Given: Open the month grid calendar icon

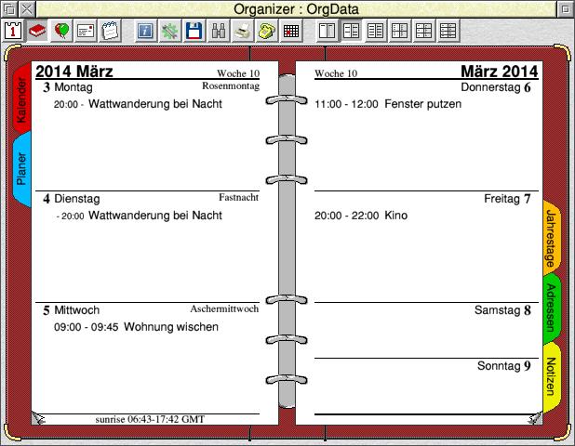Looking at the screenshot, I should [291, 31].
